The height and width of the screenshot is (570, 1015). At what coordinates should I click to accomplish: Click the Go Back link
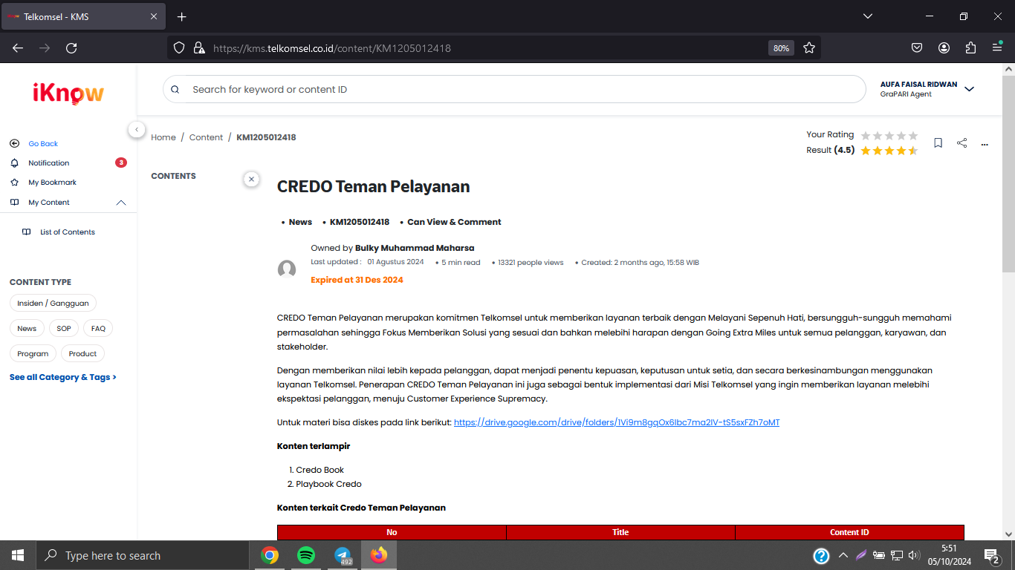pyautogui.click(x=43, y=144)
